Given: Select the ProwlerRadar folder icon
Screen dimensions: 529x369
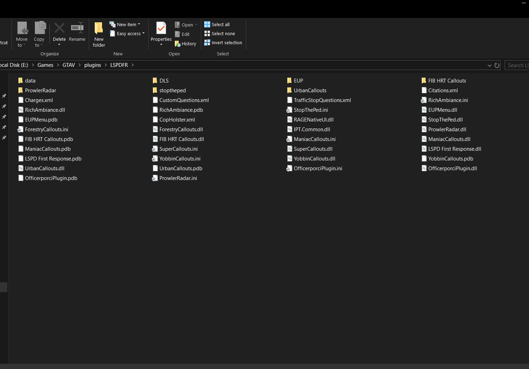Looking at the screenshot, I should coord(21,90).
